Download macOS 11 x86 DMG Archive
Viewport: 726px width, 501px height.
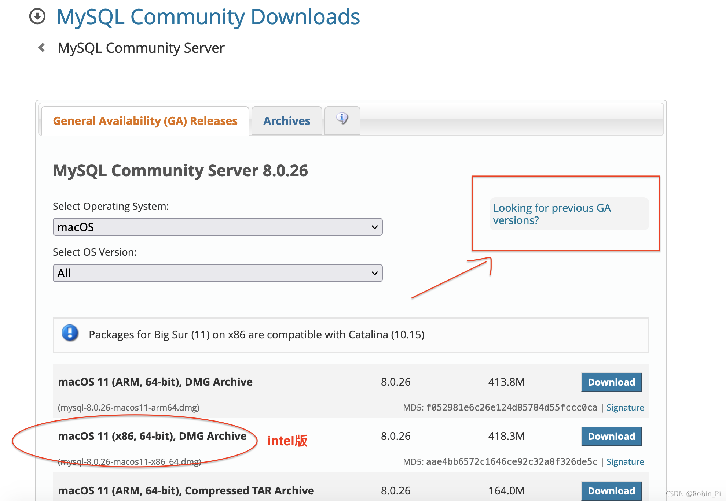click(611, 436)
